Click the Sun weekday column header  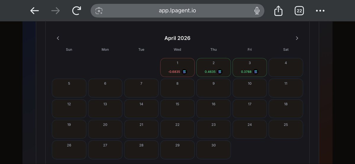[69, 49]
